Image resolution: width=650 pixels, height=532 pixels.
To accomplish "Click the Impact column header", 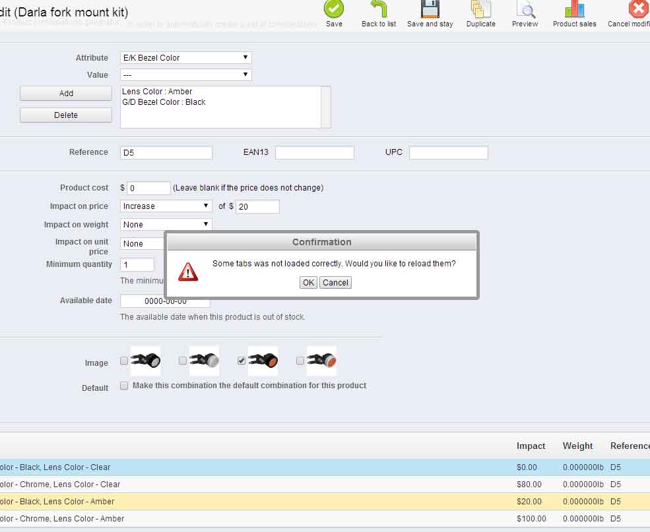I will click(x=531, y=446).
